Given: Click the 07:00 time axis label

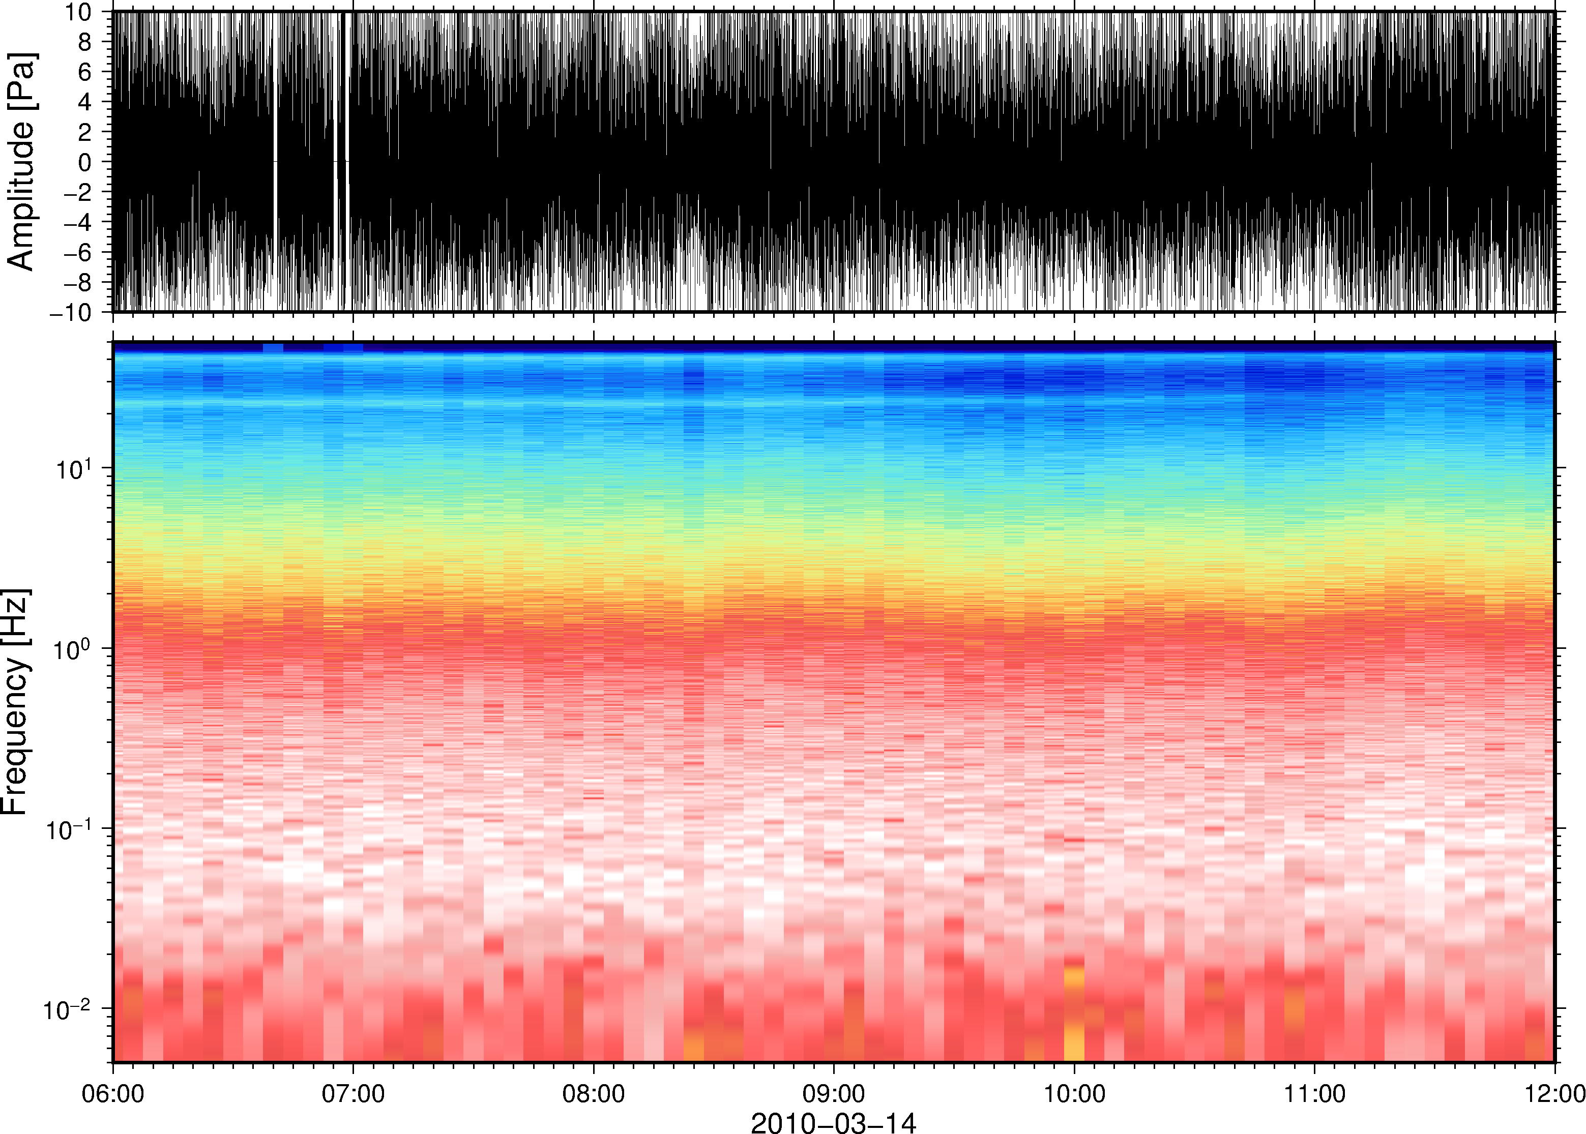Looking at the screenshot, I should click(x=353, y=1094).
